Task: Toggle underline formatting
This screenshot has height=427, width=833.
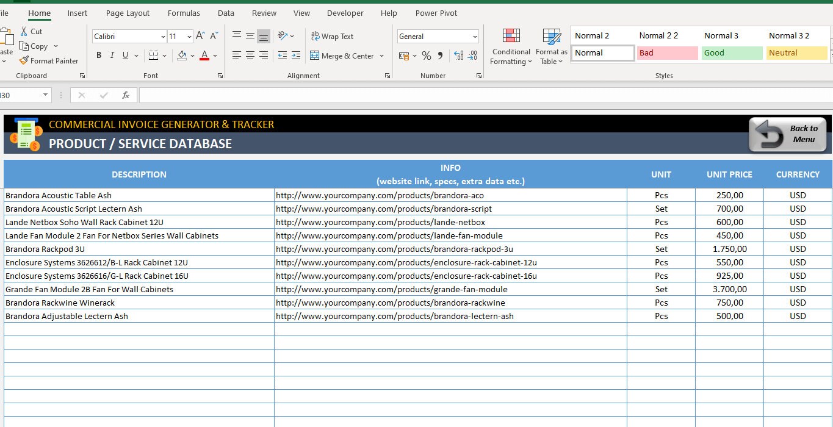Action: pyautogui.click(x=126, y=55)
